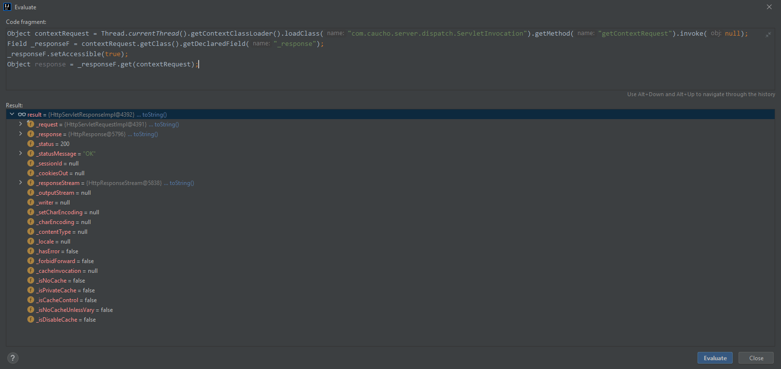
Task: Select the "_hasError = false" row
Action: click(x=390, y=251)
